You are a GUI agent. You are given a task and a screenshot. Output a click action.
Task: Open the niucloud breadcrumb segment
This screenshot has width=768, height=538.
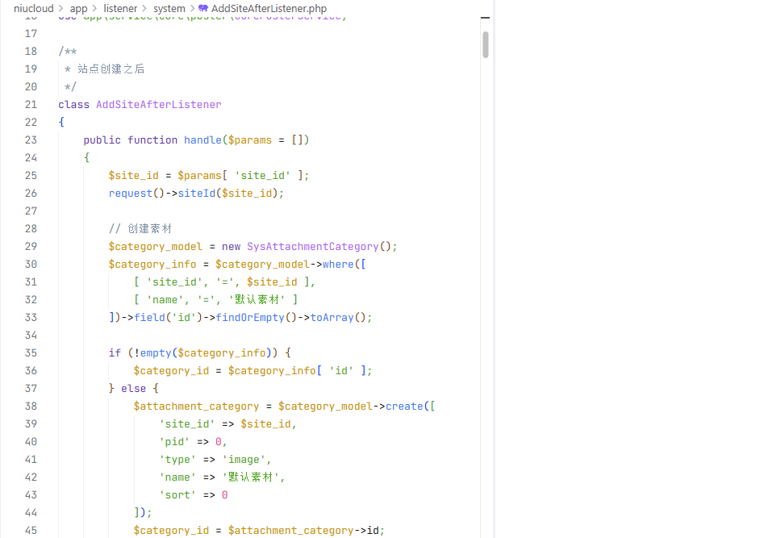tap(34, 8)
